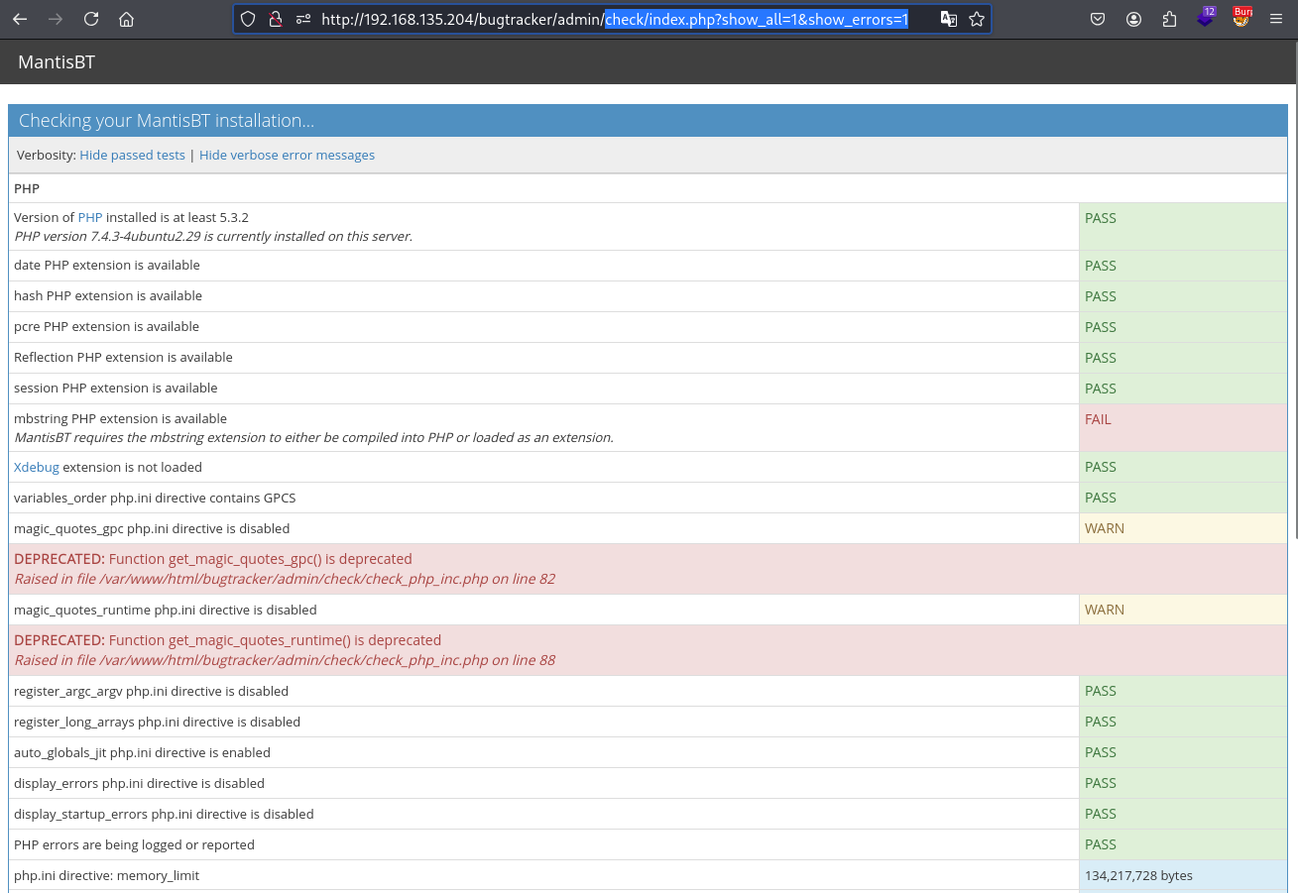Viewport: 1298px width, 893px height.
Task: Open the extensions puzzle icon
Action: 1169,19
